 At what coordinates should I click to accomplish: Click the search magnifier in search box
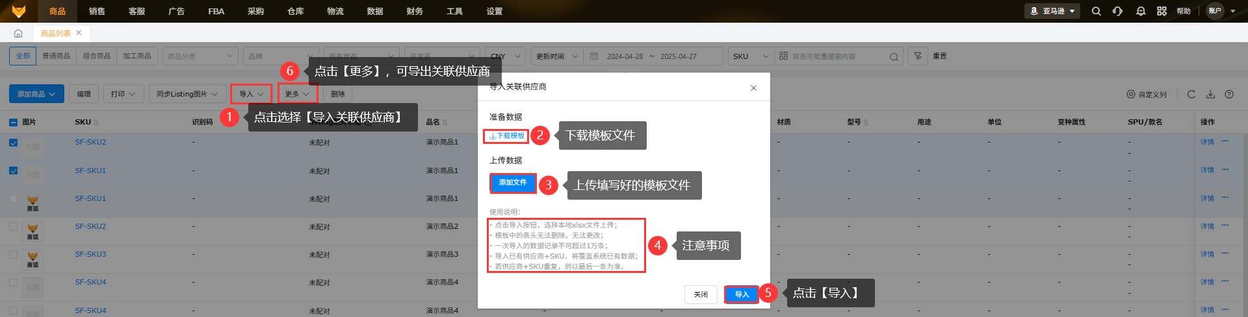point(894,57)
